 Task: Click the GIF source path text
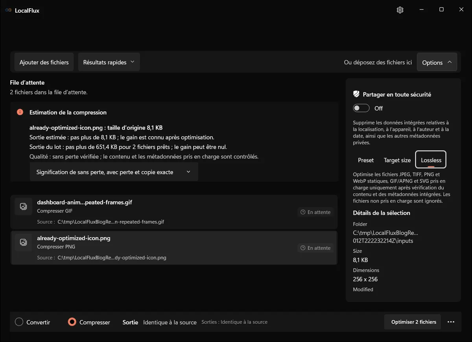(111, 222)
